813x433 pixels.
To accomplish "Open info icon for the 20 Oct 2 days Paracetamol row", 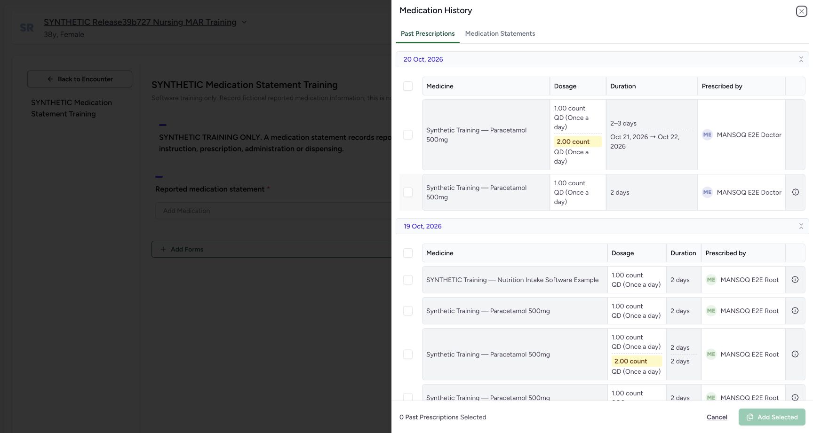I will [x=796, y=192].
